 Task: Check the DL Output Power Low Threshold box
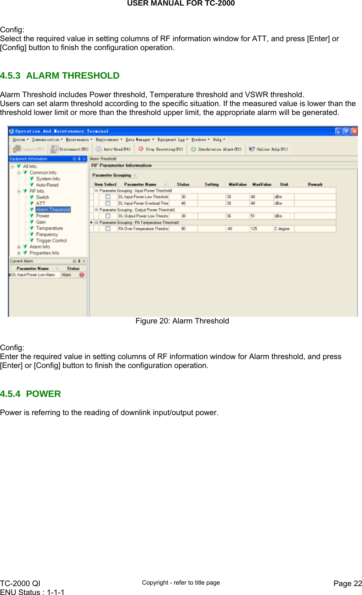coord(108,216)
